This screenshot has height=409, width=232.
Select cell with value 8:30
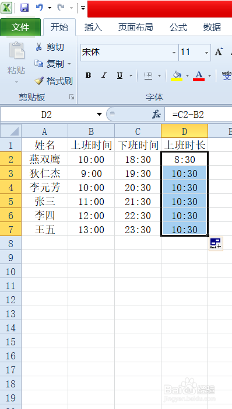184,159
